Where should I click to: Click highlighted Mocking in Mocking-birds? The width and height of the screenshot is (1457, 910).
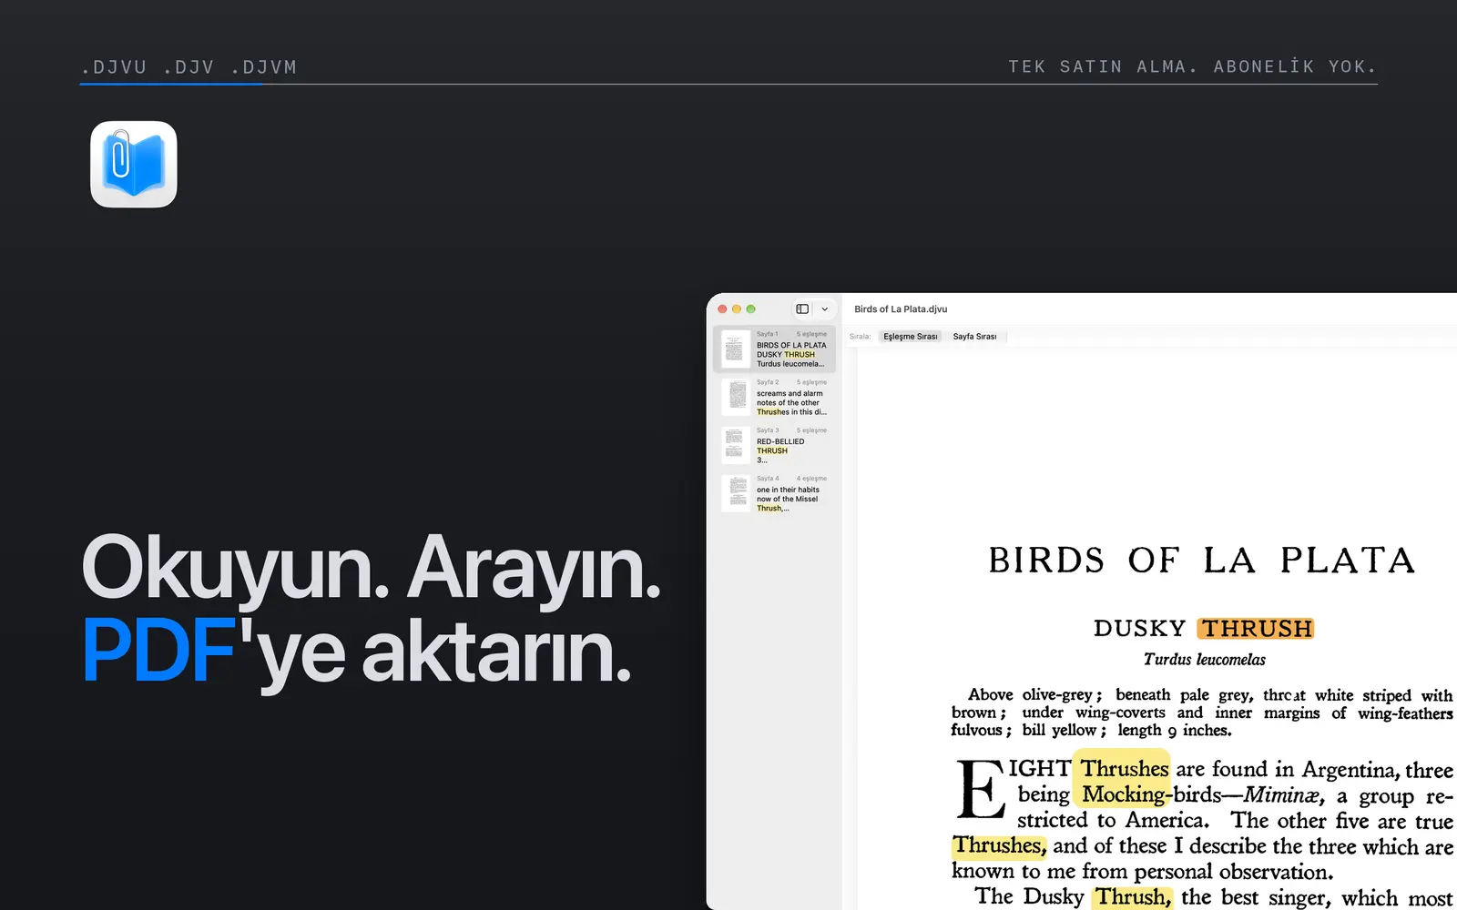pyautogui.click(x=1123, y=794)
